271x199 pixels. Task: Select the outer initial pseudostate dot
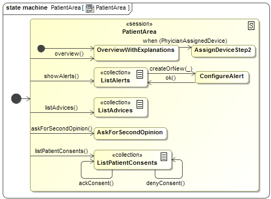pos(16,98)
